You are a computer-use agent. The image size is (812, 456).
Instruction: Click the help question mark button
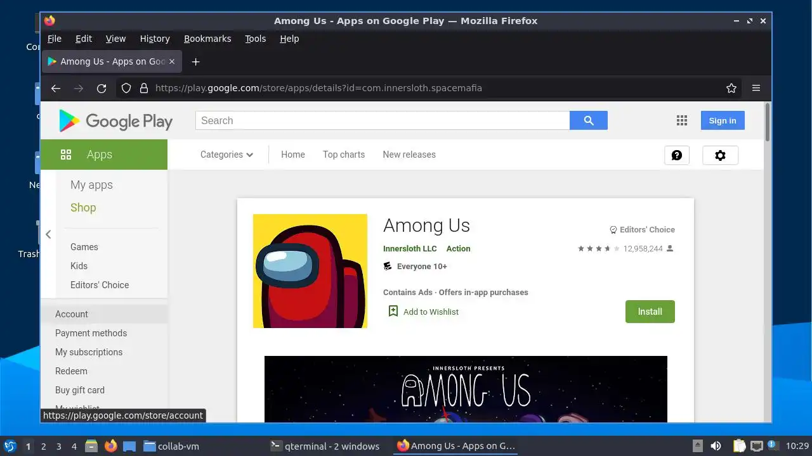click(x=677, y=155)
